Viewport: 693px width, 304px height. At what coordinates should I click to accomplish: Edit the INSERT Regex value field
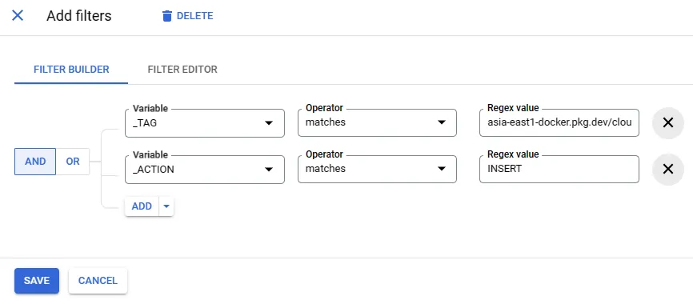559,169
